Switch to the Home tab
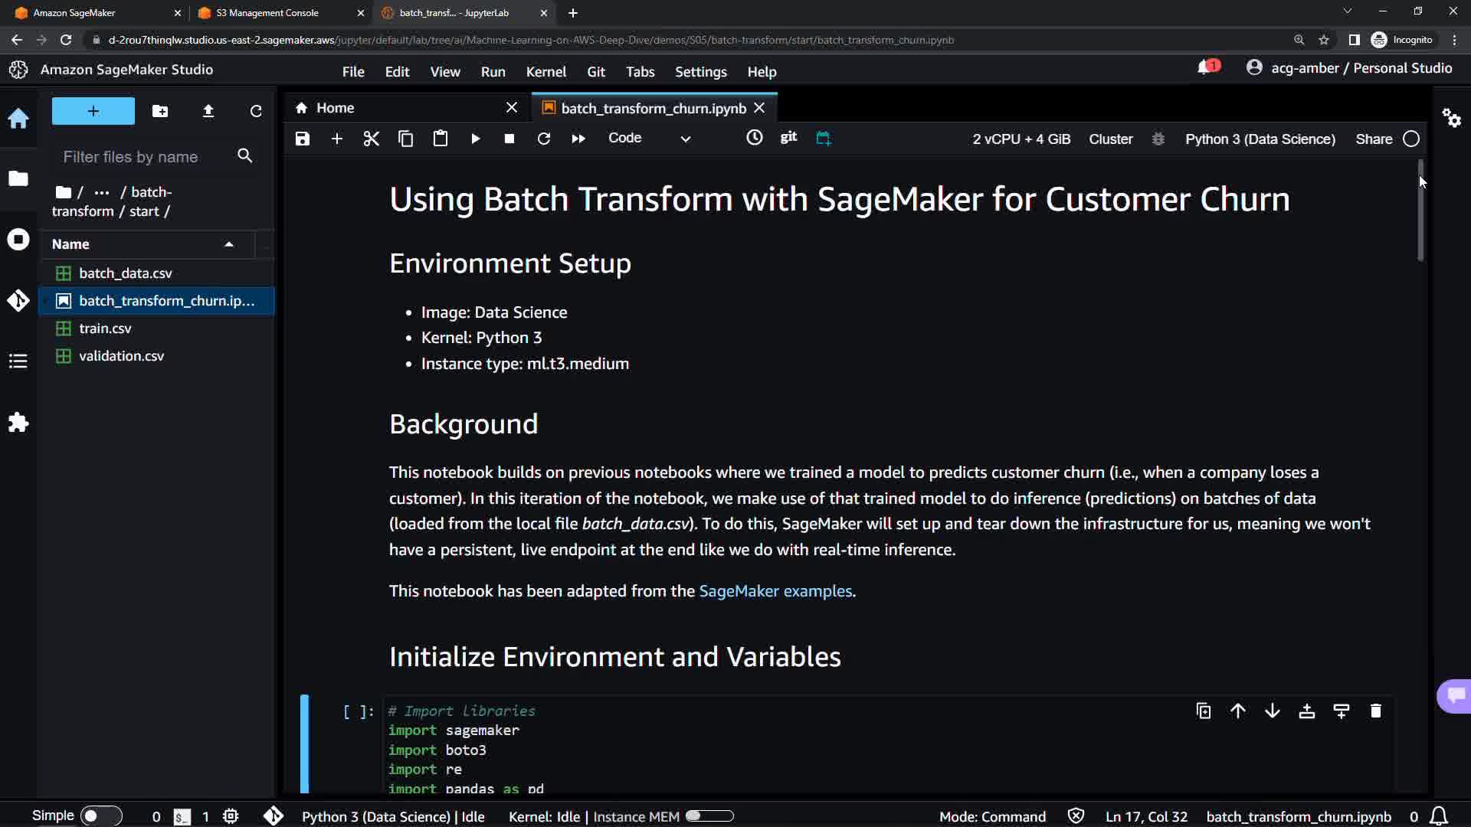Viewport: 1471px width, 827px height. (x=336, y=108)
